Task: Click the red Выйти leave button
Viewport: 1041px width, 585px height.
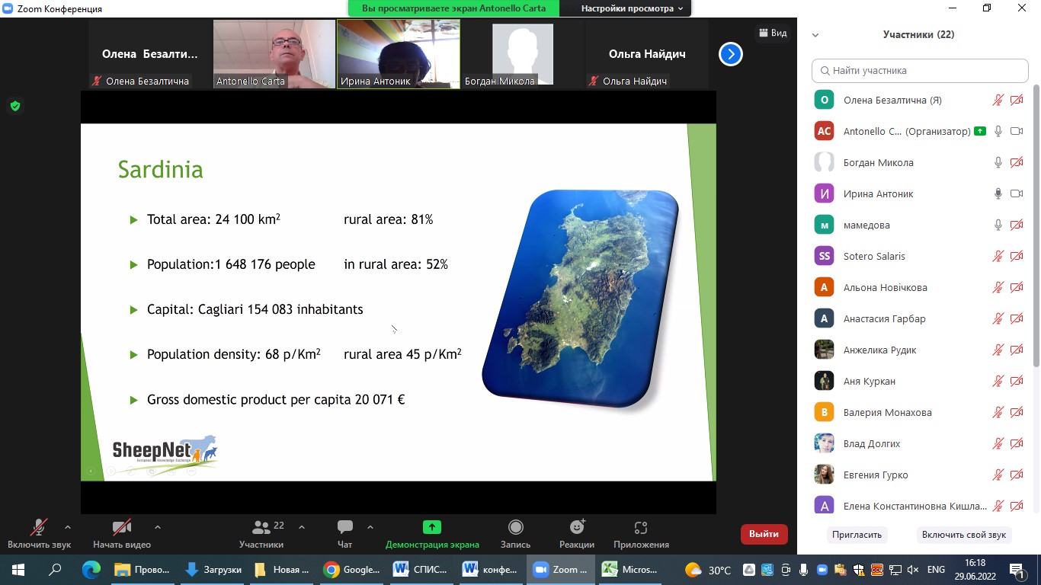Action: (764, 534)
